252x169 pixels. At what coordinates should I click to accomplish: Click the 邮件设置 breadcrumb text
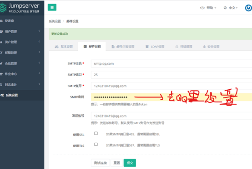(x=72, y=21)
